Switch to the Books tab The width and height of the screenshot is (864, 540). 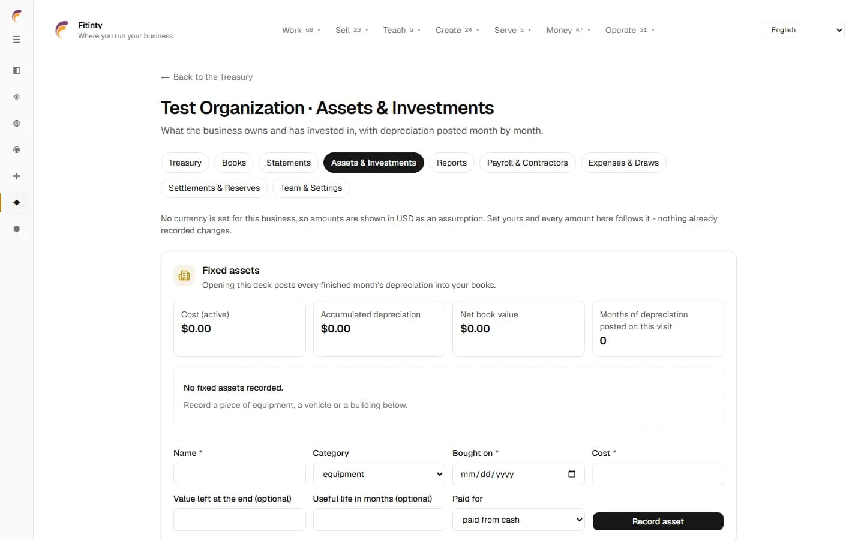point(234,163)
